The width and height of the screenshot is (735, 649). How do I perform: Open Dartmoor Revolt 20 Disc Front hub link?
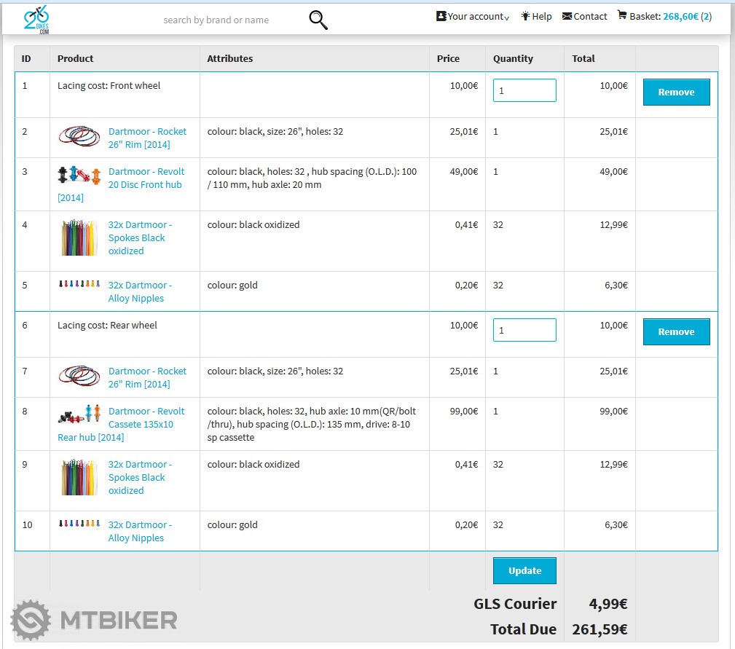[x=146, y=178]
